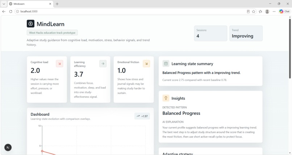Click the Learning efficiency value 3.7

[x=79, y=74]
